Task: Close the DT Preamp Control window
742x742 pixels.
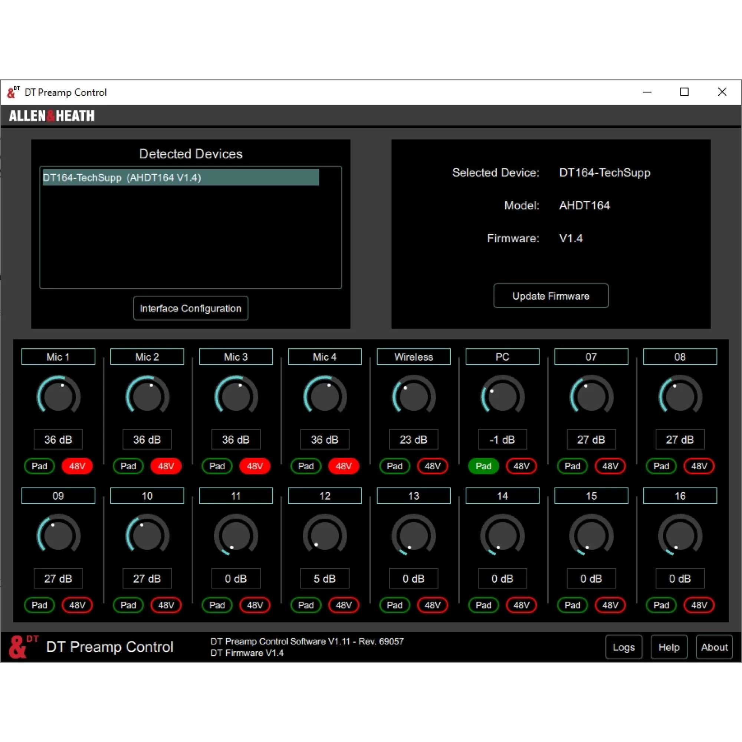Action: pos(722,92)
